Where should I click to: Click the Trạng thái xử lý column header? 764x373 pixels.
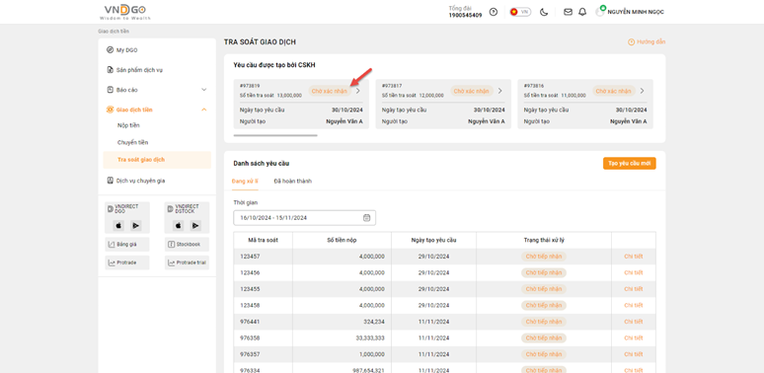[x=544, y=240]
